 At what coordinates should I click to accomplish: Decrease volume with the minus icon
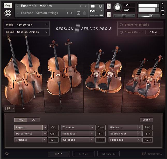[139, 16]
